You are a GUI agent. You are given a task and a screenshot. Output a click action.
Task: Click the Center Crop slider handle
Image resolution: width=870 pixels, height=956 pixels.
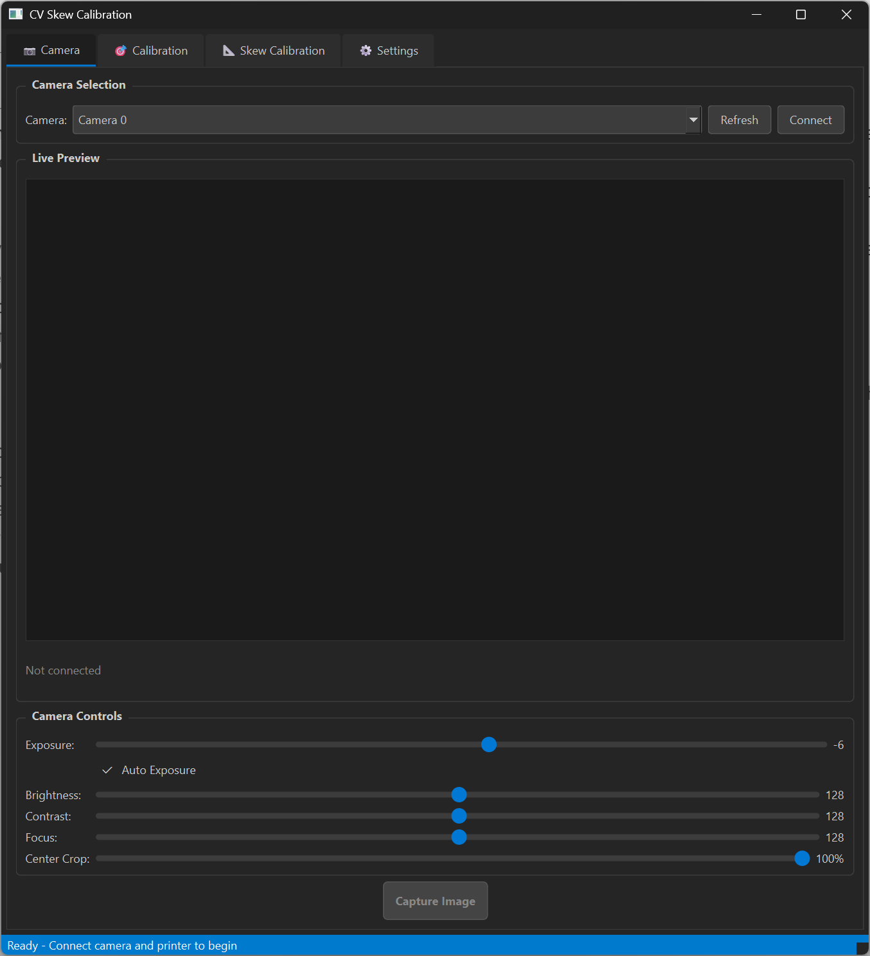(x=802, y=859)
